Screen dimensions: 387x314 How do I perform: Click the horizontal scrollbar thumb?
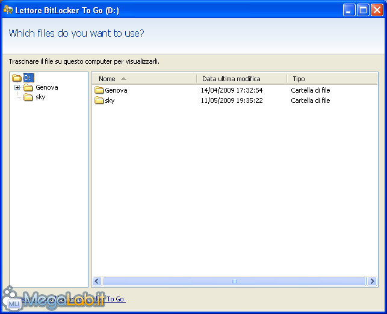point(234,281)
